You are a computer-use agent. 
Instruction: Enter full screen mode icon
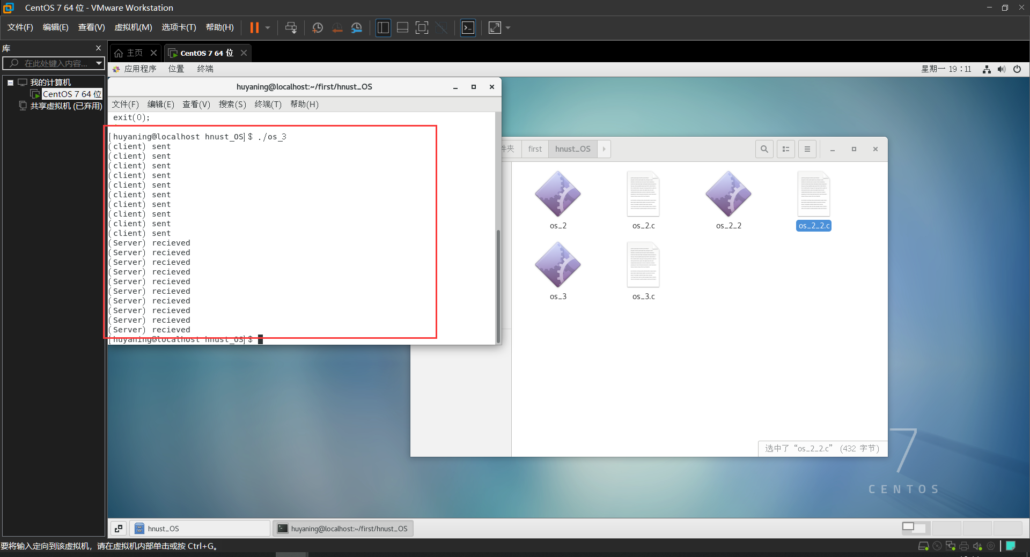(x=422, y=28)
